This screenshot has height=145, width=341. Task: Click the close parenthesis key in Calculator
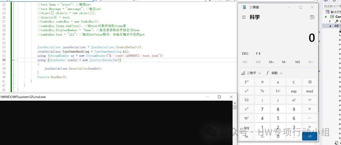(x=278, y=100)
